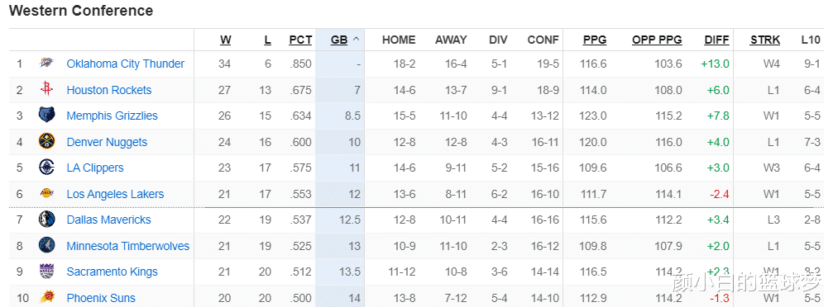This screenshot has width=833, height=307.
Task: Sort by OPP PPG column header
Action: coord(657,40)
